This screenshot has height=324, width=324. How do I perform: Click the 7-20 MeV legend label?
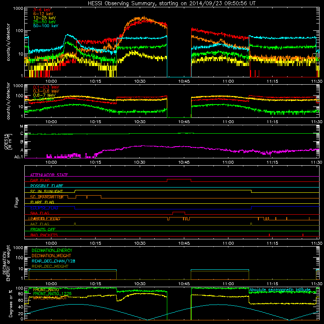(x=43, y=99)
